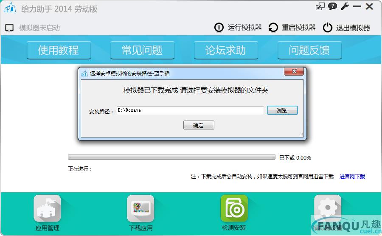This screenshot has width=382, height=236.
Task: Click the dialog resize grip corner
Action: 301,135
